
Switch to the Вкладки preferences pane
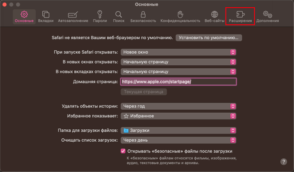pos(46,17)
